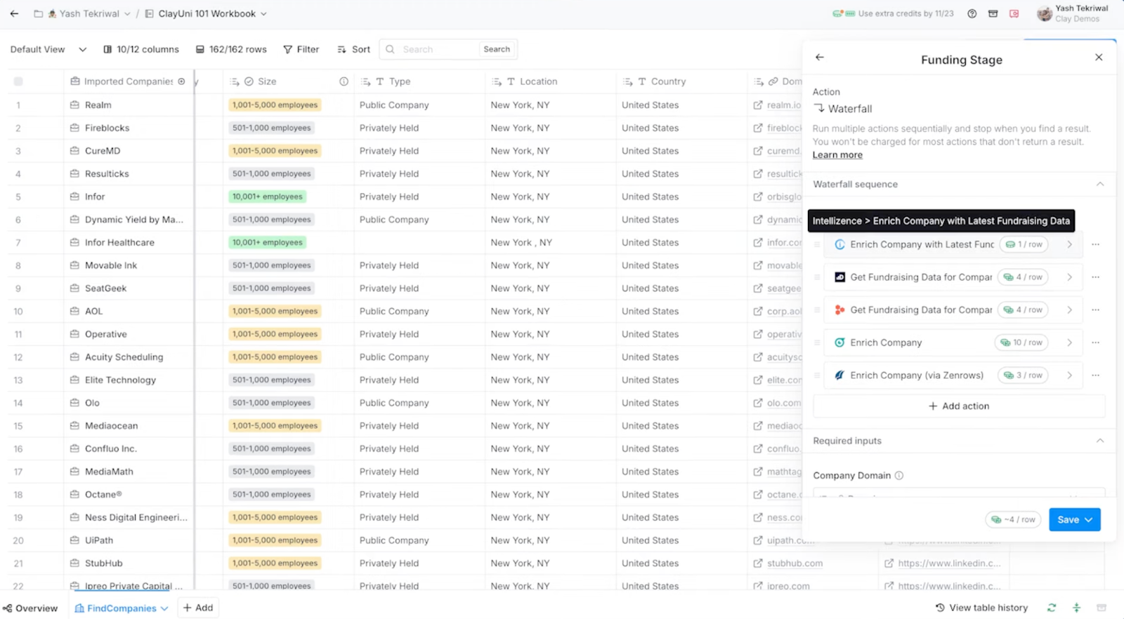Open the 162/162 rows menu
This screenshot has width=1124, height=619.
point(231,49)
